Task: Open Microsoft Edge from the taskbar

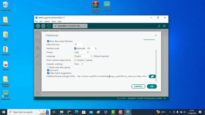Action: pyautogui.click(x=76, y=112)
